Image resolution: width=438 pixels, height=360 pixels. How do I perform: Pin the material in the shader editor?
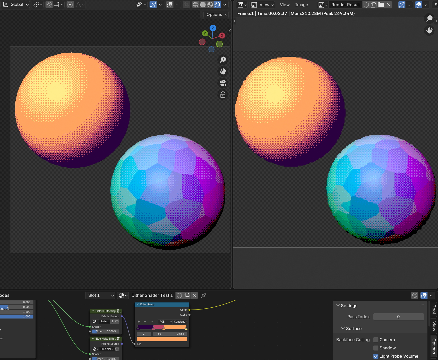point(203,295)
